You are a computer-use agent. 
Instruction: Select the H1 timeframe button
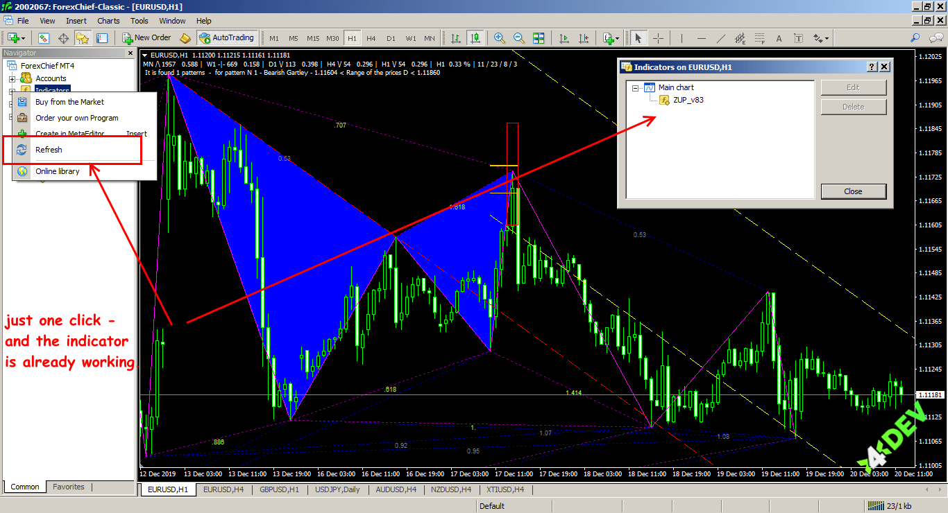pos(352,38)
